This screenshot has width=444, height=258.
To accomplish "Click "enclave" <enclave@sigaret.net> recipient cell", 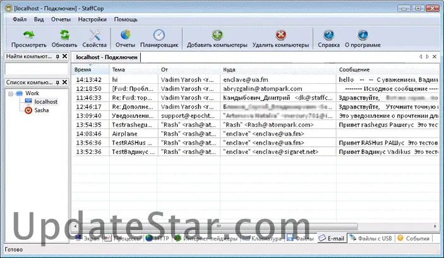I will (x=279, y=152).
